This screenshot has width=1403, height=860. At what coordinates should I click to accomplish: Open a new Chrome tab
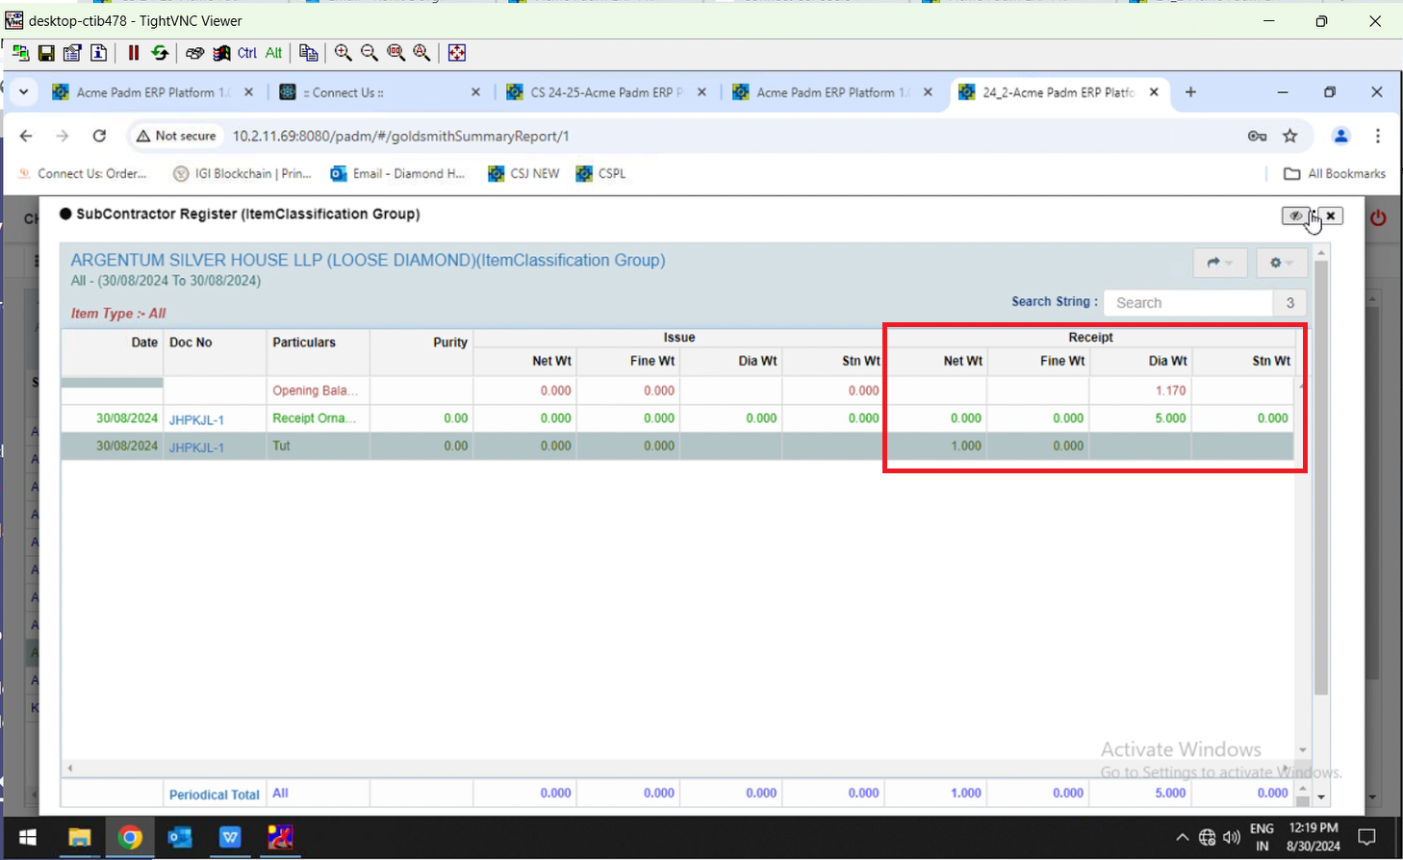pos(1190,92)
